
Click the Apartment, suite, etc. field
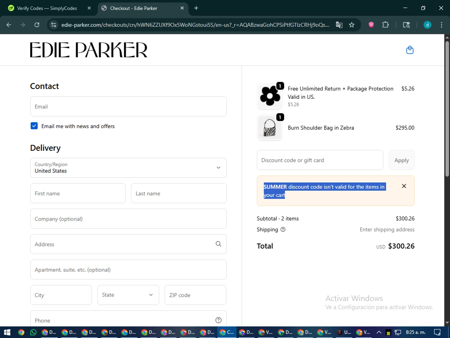[128, 269]
